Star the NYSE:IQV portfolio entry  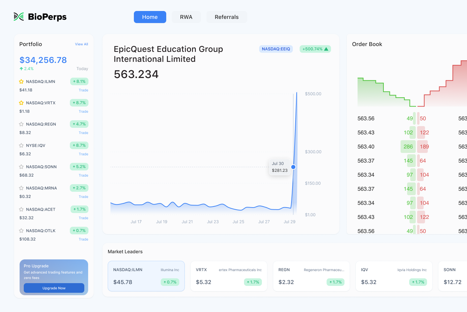tap(21, 146)
